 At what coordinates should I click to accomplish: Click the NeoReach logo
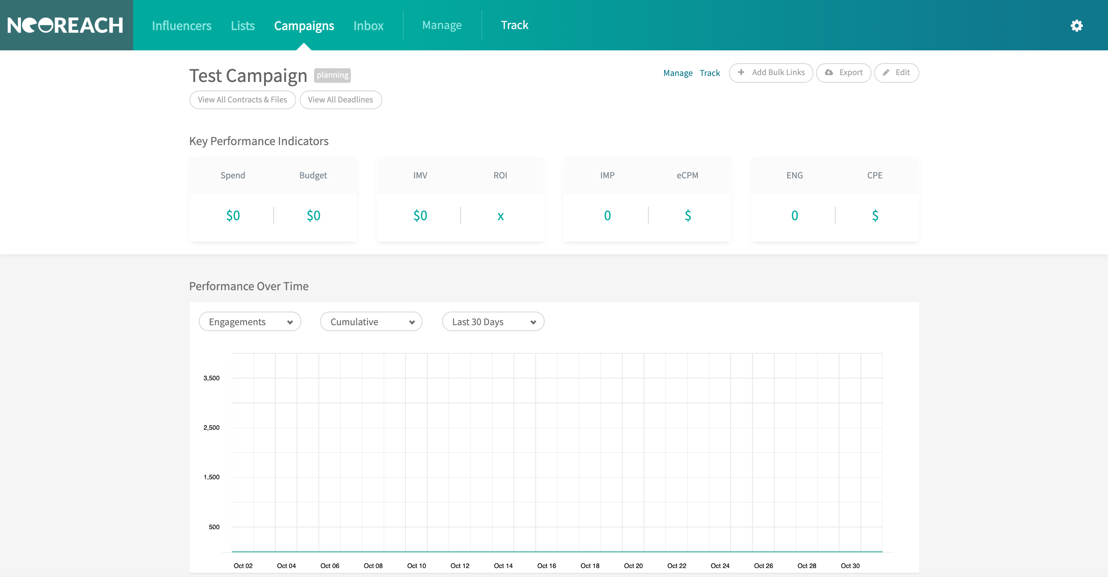(x=65, y=25)
